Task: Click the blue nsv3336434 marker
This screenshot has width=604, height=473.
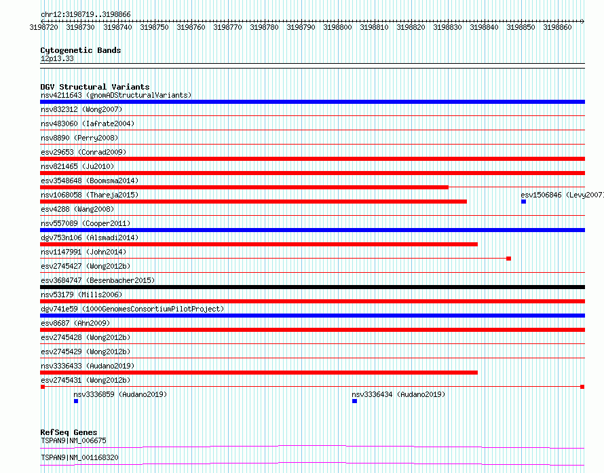Action: coord(354,401)
